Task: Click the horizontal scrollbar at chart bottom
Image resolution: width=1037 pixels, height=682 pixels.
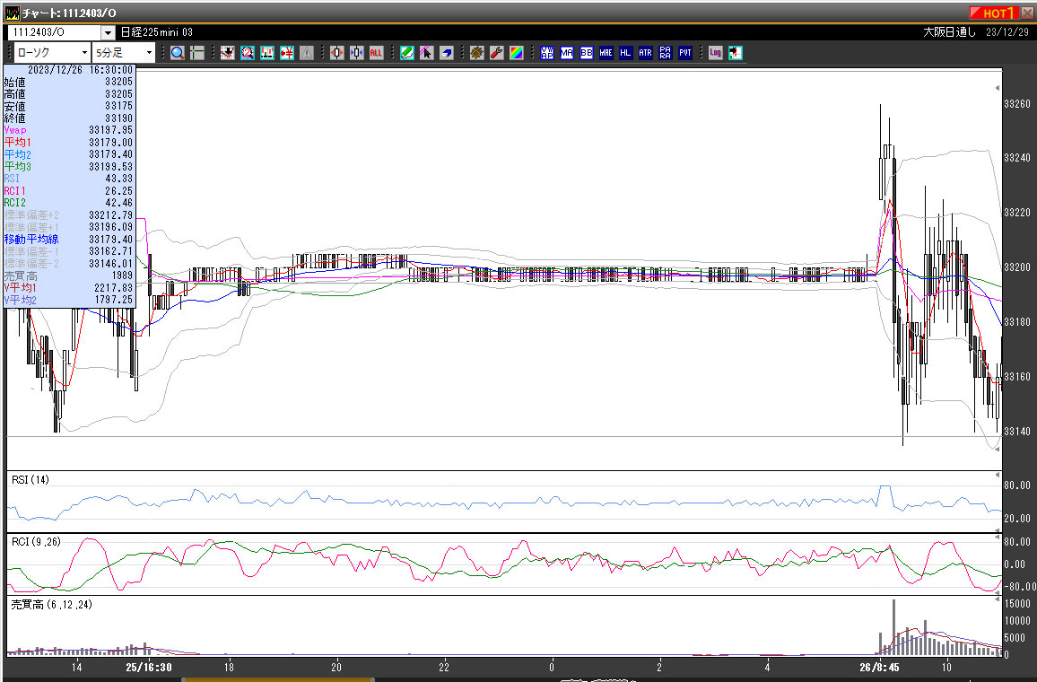Action: pyautogui.click(x=278, y=679)
